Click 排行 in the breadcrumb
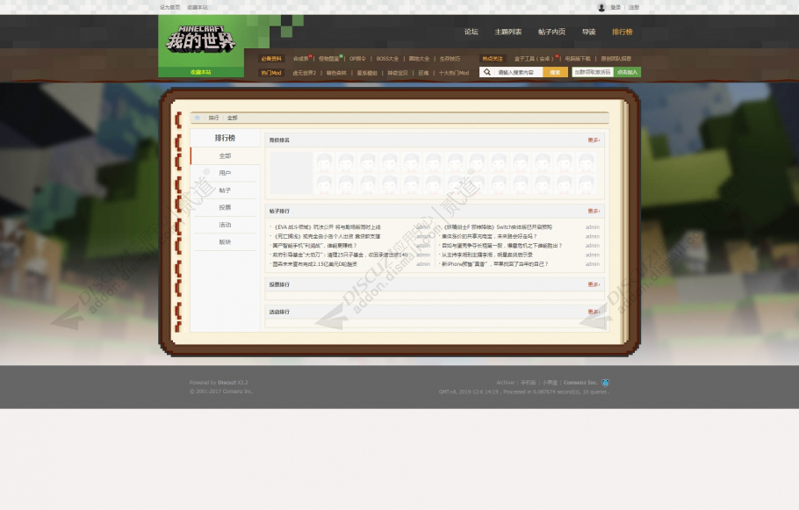The image size is (799, 510). coord(213,118)
